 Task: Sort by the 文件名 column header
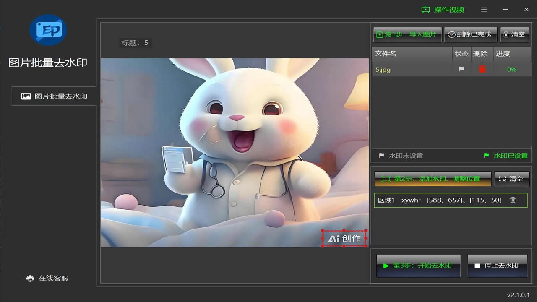tap(412, 54)
